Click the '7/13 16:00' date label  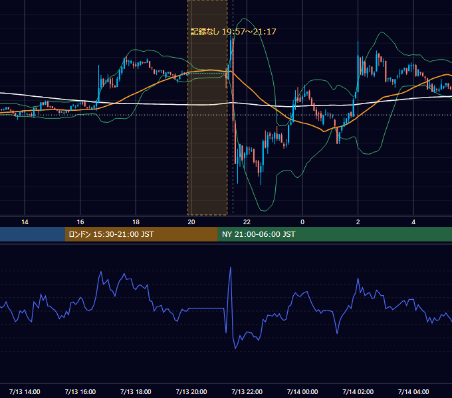coord(80,391)
